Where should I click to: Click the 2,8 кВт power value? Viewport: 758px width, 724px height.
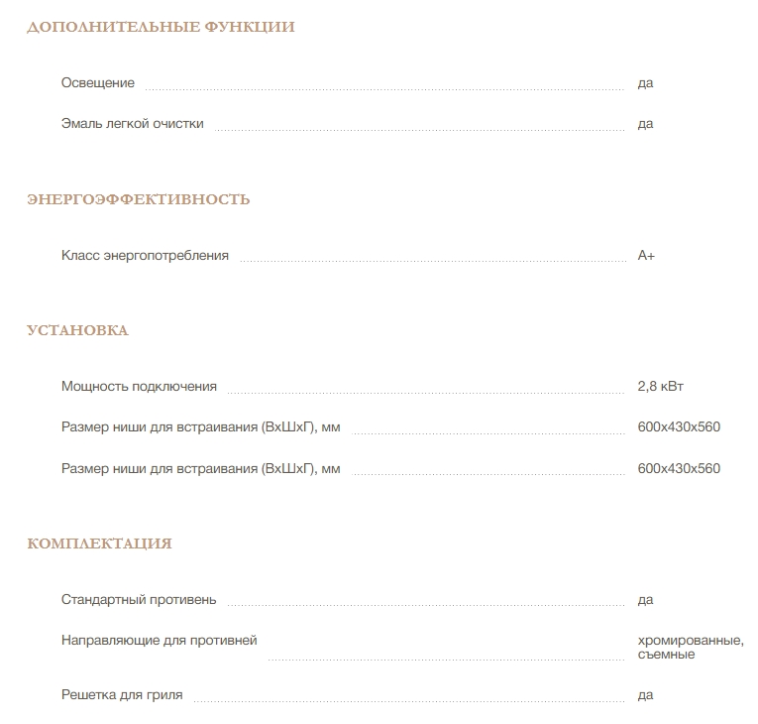tap(660, 387)
